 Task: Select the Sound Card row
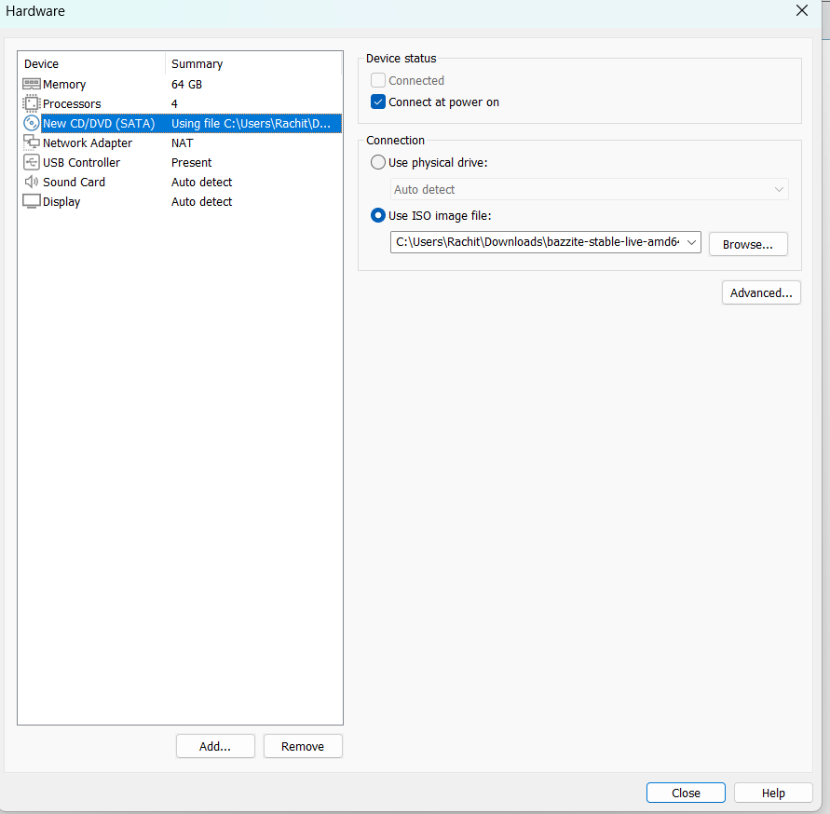click(180, 182)
